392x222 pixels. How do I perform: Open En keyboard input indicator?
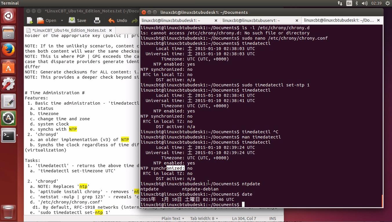click(x=349, y=3)
